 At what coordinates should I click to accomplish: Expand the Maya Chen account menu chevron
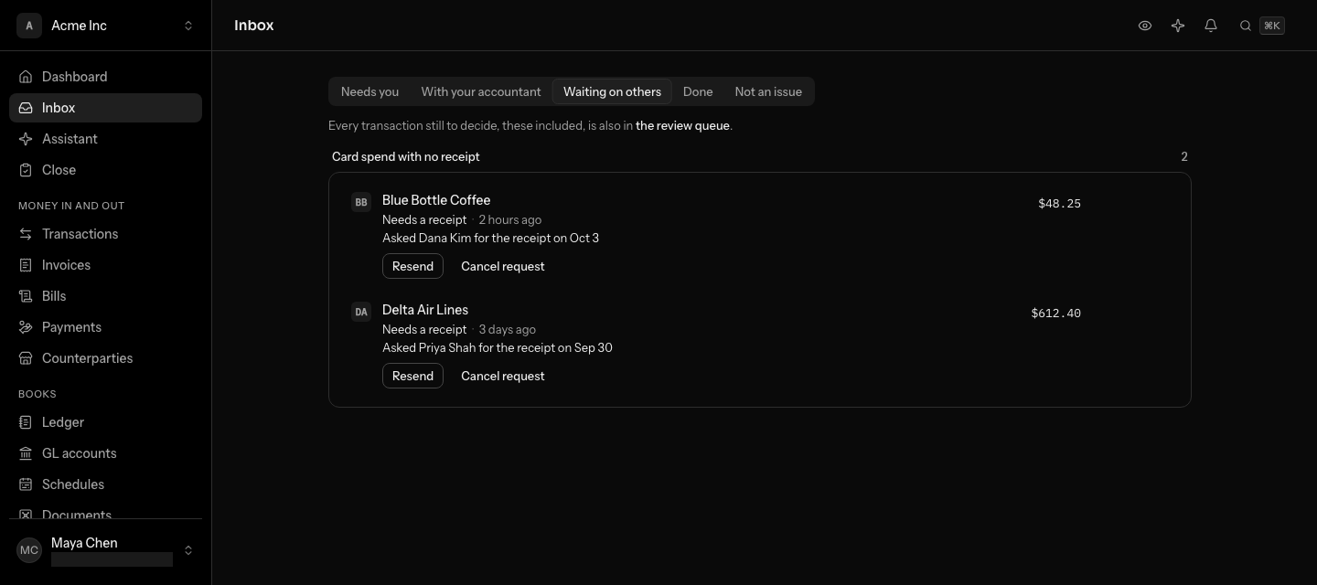tap(188, 550)
